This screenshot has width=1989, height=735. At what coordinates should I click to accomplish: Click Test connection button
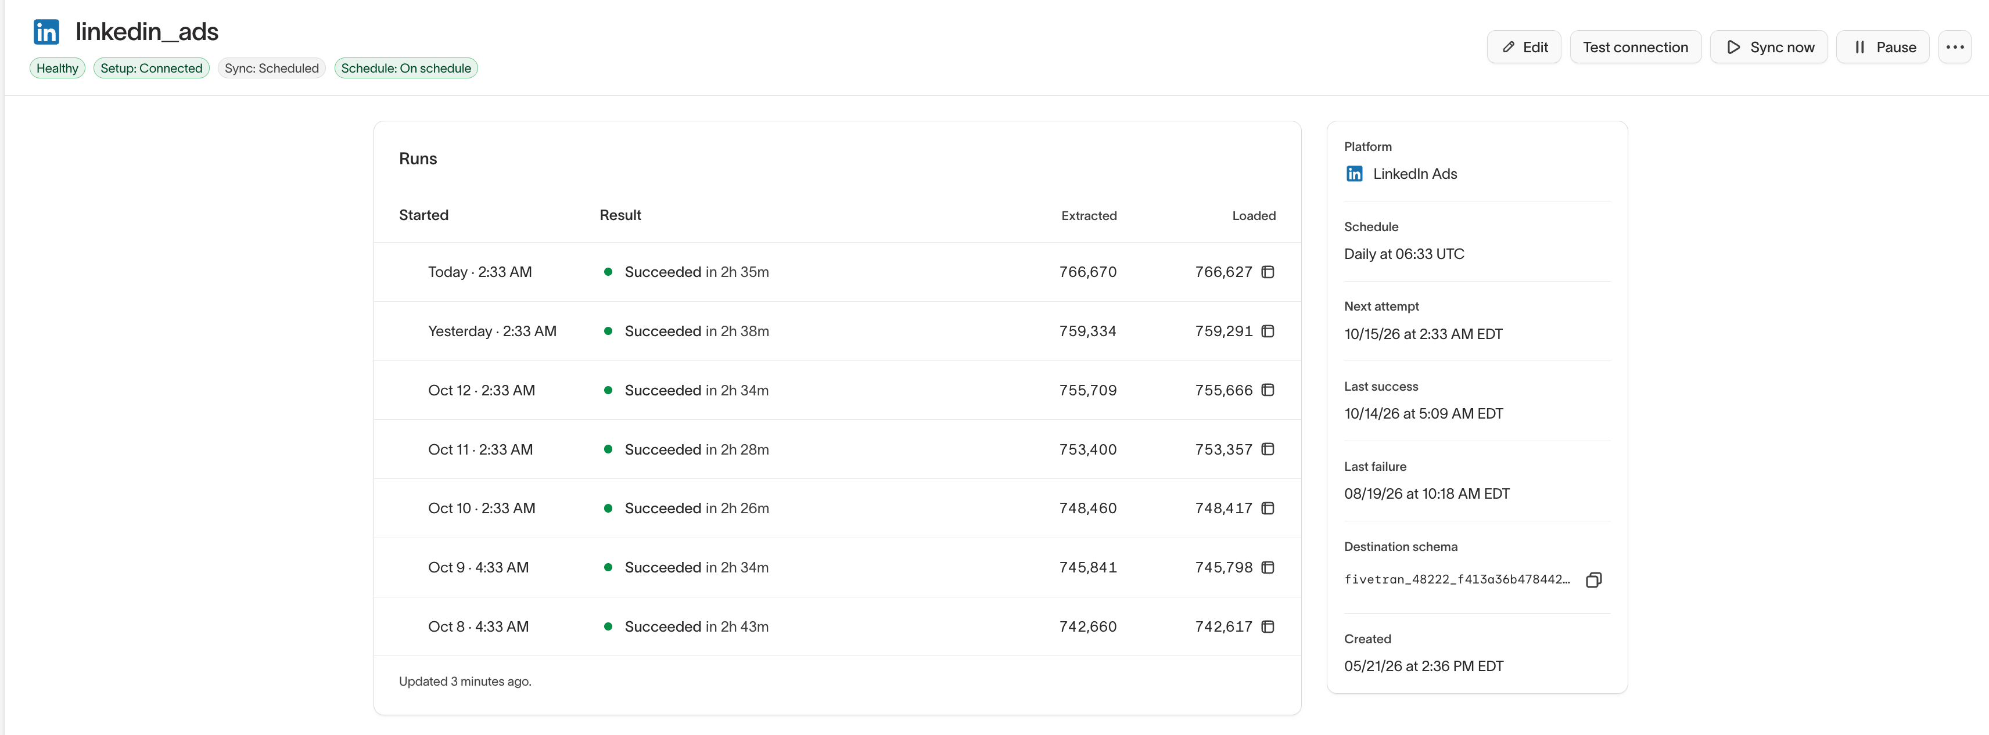tap(1635, 47)
